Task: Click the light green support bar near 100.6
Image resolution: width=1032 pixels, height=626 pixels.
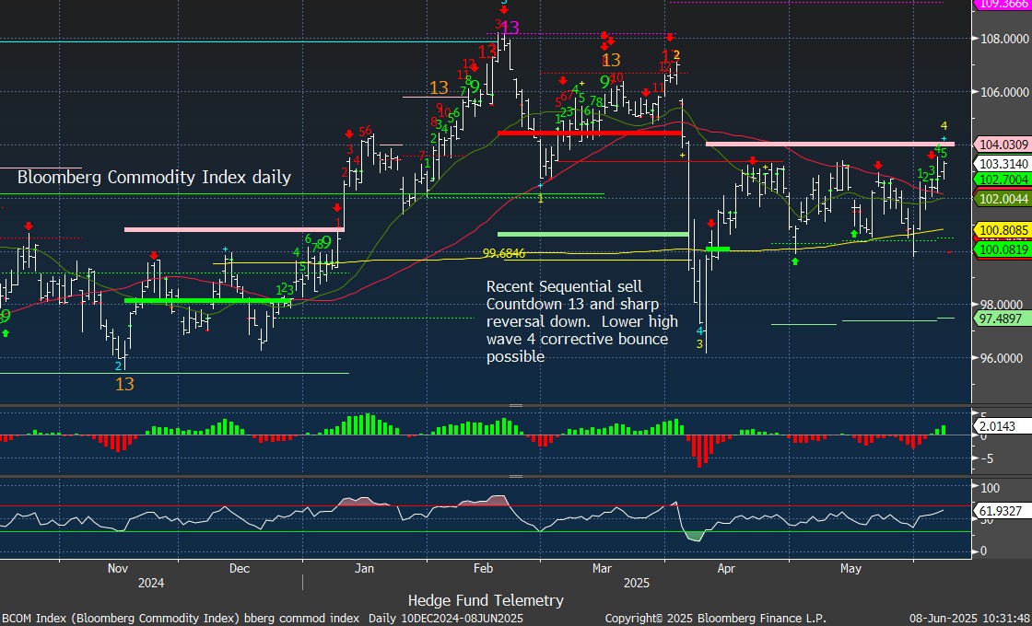Action: point(593,234)
